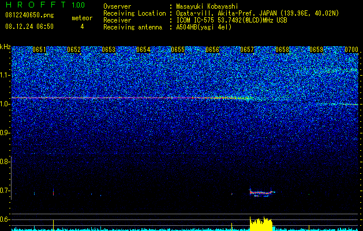Click the meteor count value 4

(x=82, y=27)
